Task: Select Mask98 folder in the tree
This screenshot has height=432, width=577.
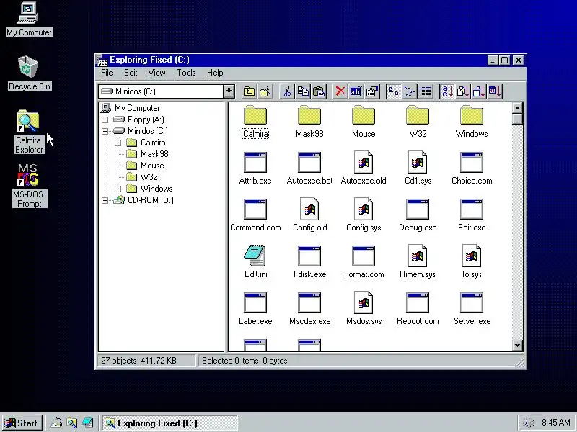Action: point(154,154)
